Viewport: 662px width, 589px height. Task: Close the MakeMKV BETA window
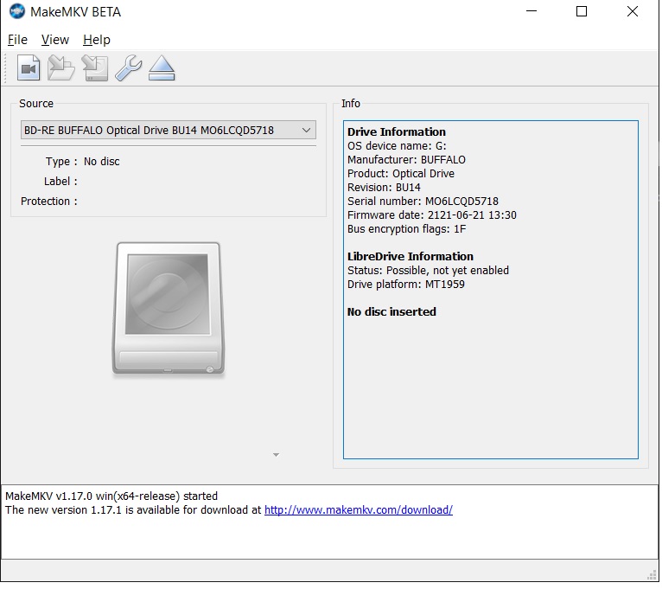(x=633, y=11)
